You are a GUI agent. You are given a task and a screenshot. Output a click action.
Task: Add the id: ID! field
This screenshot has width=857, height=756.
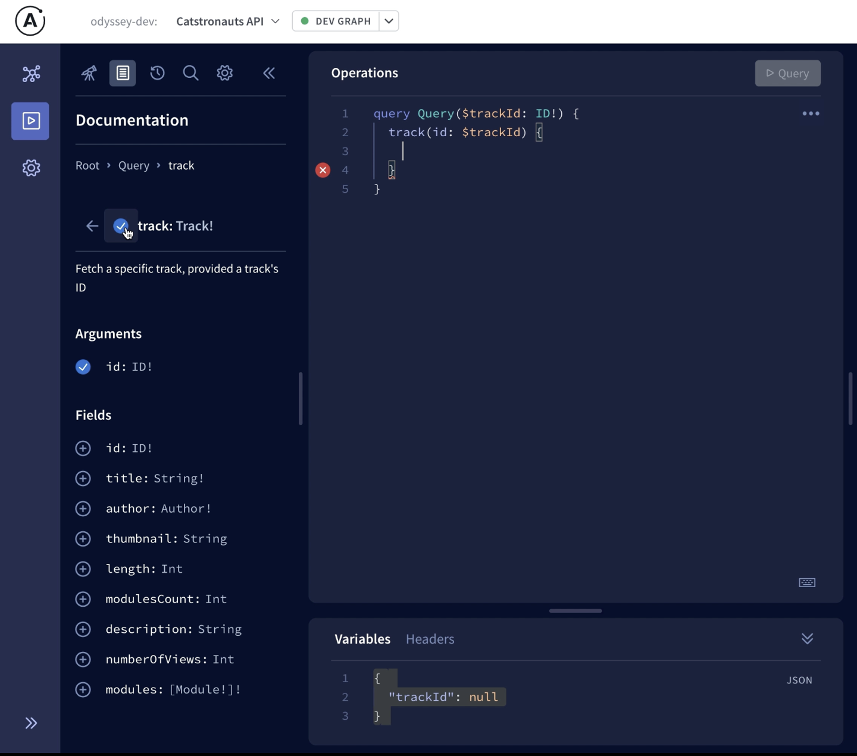coord(83,448)
